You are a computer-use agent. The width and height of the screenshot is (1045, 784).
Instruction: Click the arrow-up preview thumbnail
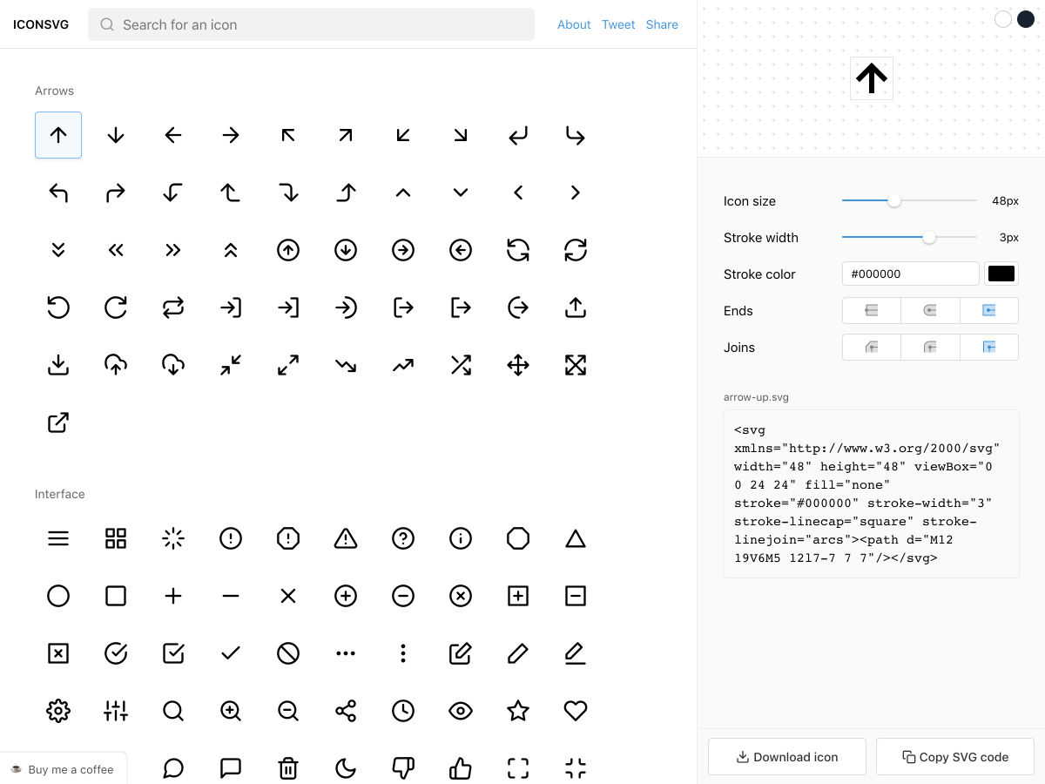pos(872,78)
